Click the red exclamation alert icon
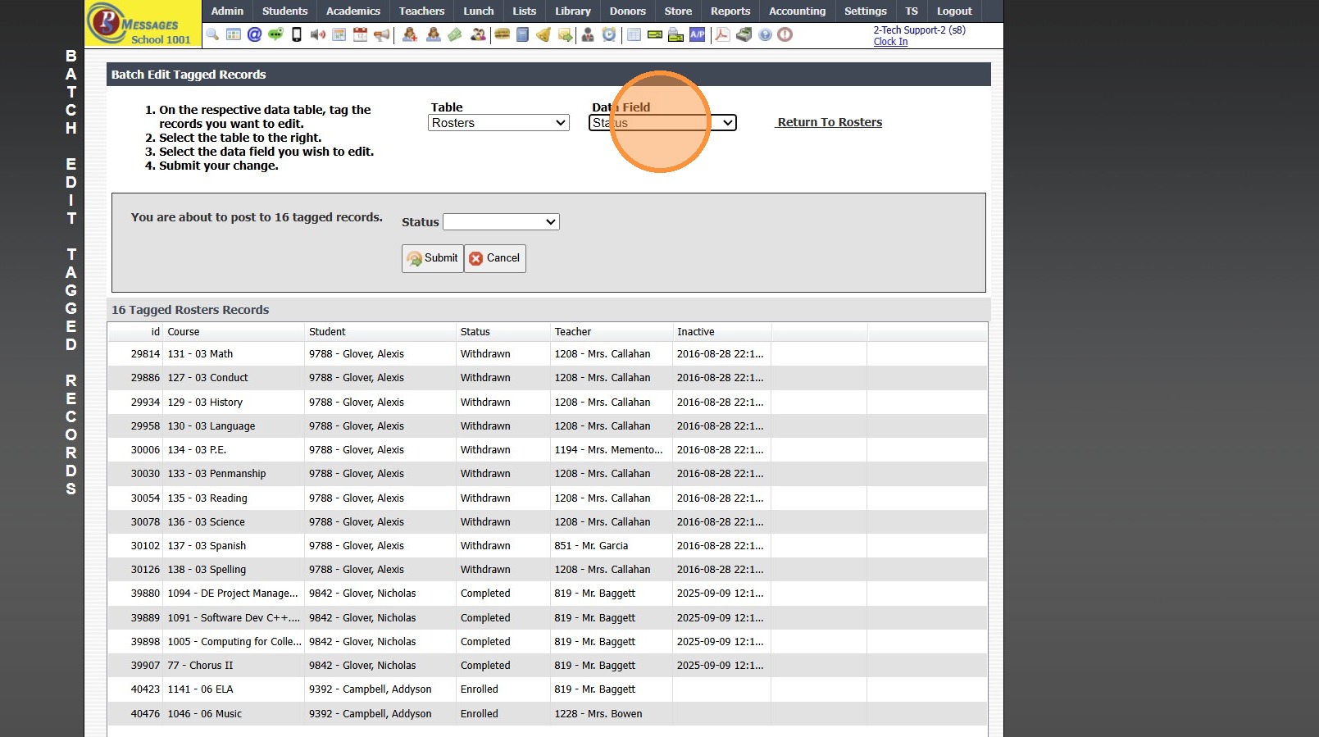This screenshot has height=737, width=1319. (x=785, y=34)
